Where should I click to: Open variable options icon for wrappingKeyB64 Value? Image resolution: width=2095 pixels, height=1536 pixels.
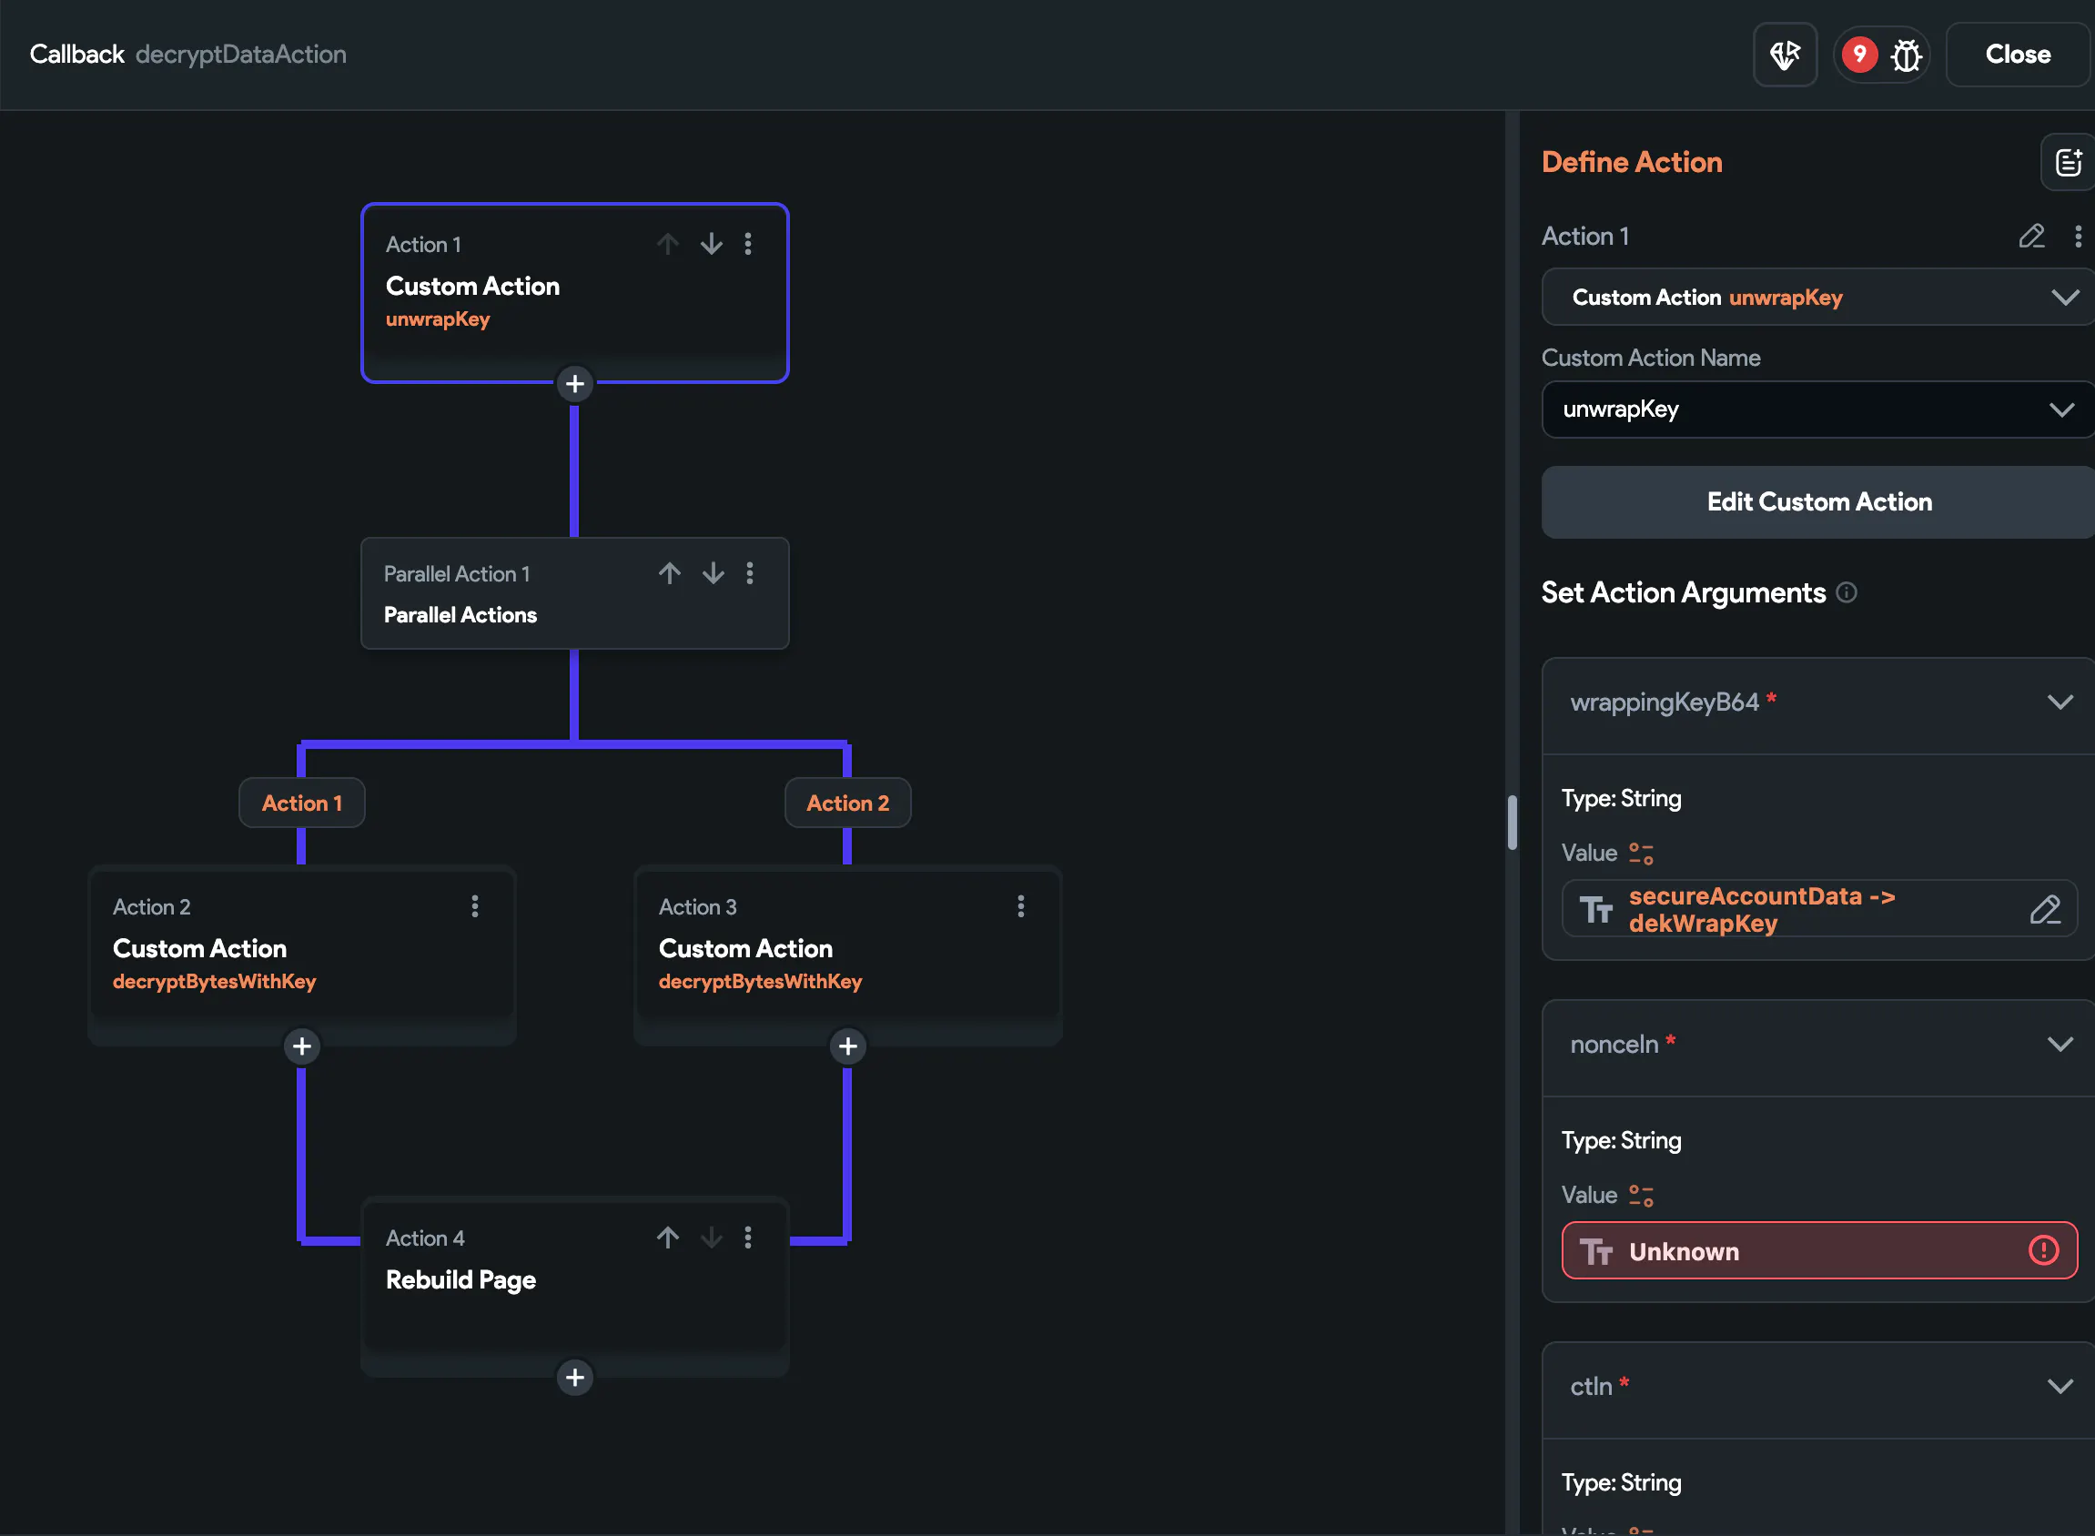(x=1641, y=854)
